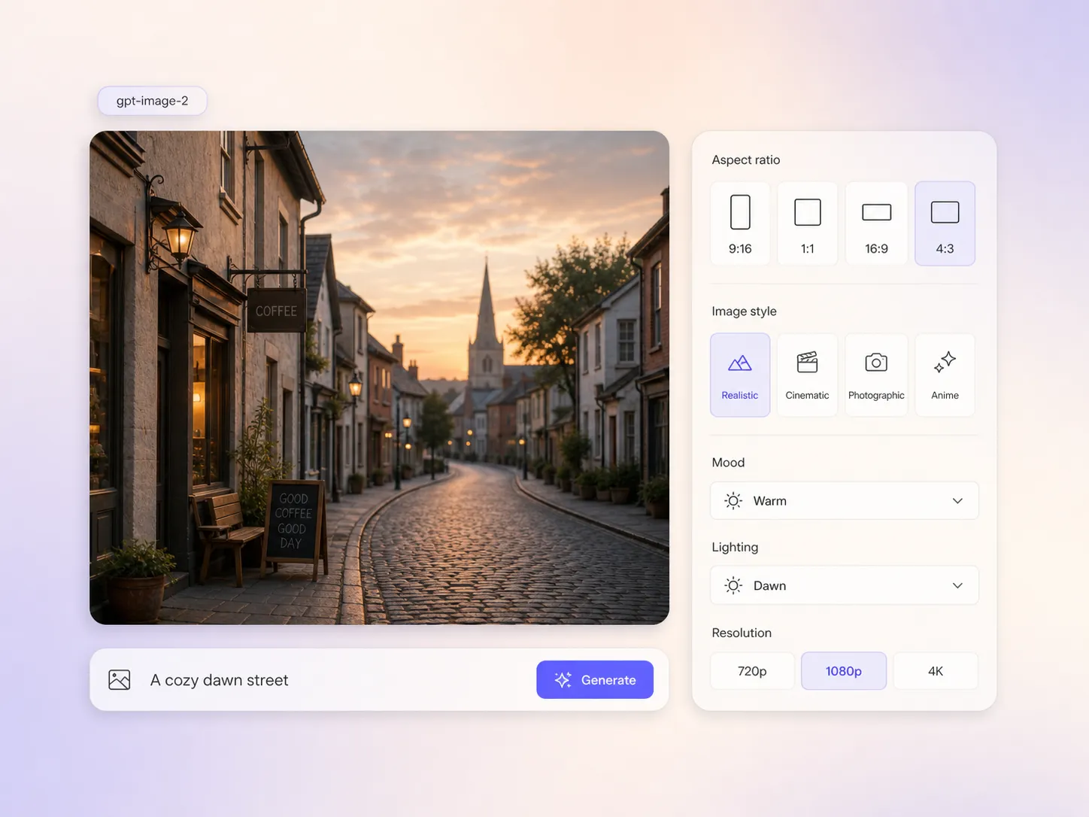Viewport: 1089px width, 817px height.
Task: Select the Realistic mountains style icon
Action: point(740,363)
